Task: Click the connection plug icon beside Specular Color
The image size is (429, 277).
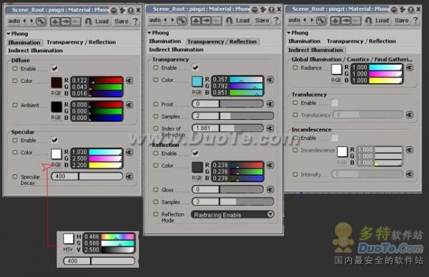Action: pyautogui.click(x=129, y=152)
